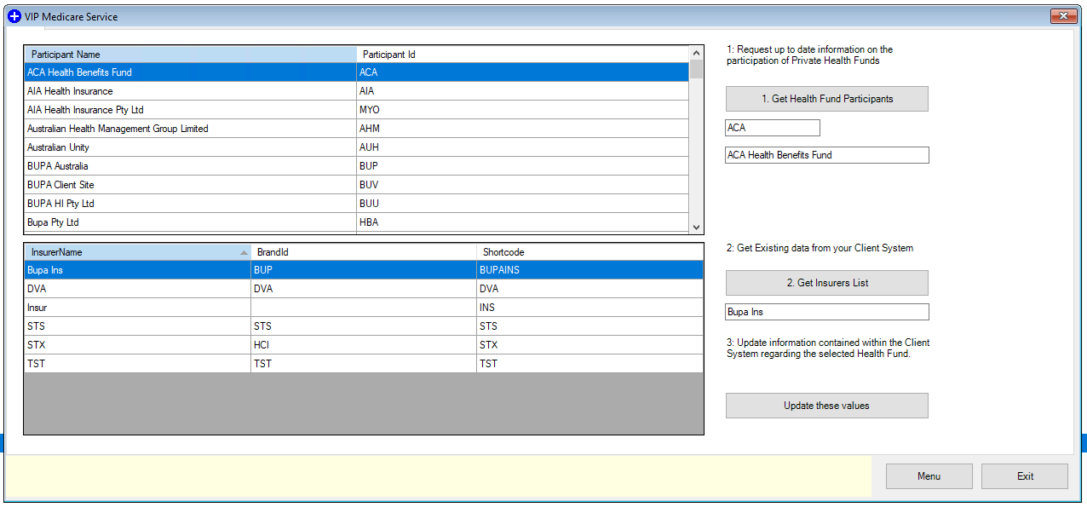Sort by Participant Name column header
1087x507 pixels.
190,55
